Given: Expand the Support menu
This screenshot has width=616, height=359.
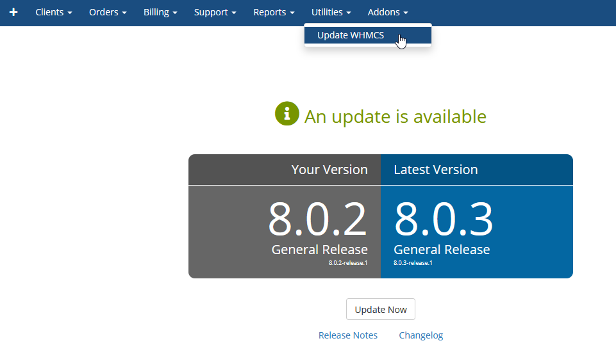Looking at the screenshot, I should (215, 12).
